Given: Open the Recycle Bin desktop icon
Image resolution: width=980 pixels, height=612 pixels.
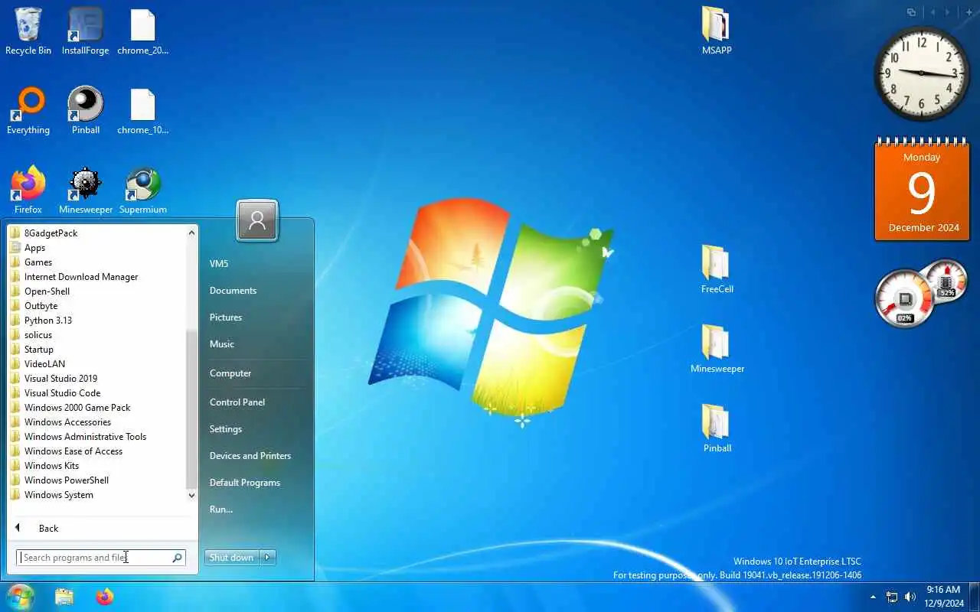Looking at the screenshot, I should pyautogui.click(x=28, y=31).
